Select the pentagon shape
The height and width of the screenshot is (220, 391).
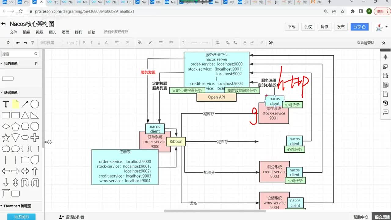[16, 126]
